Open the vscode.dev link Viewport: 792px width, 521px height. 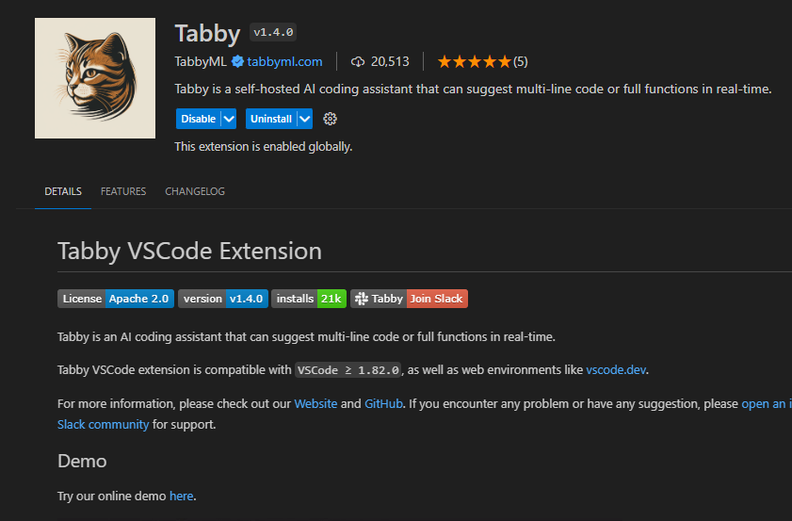click(616, 370)
